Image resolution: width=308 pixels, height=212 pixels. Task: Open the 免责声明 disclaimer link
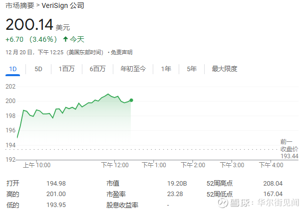pos(121,52)
